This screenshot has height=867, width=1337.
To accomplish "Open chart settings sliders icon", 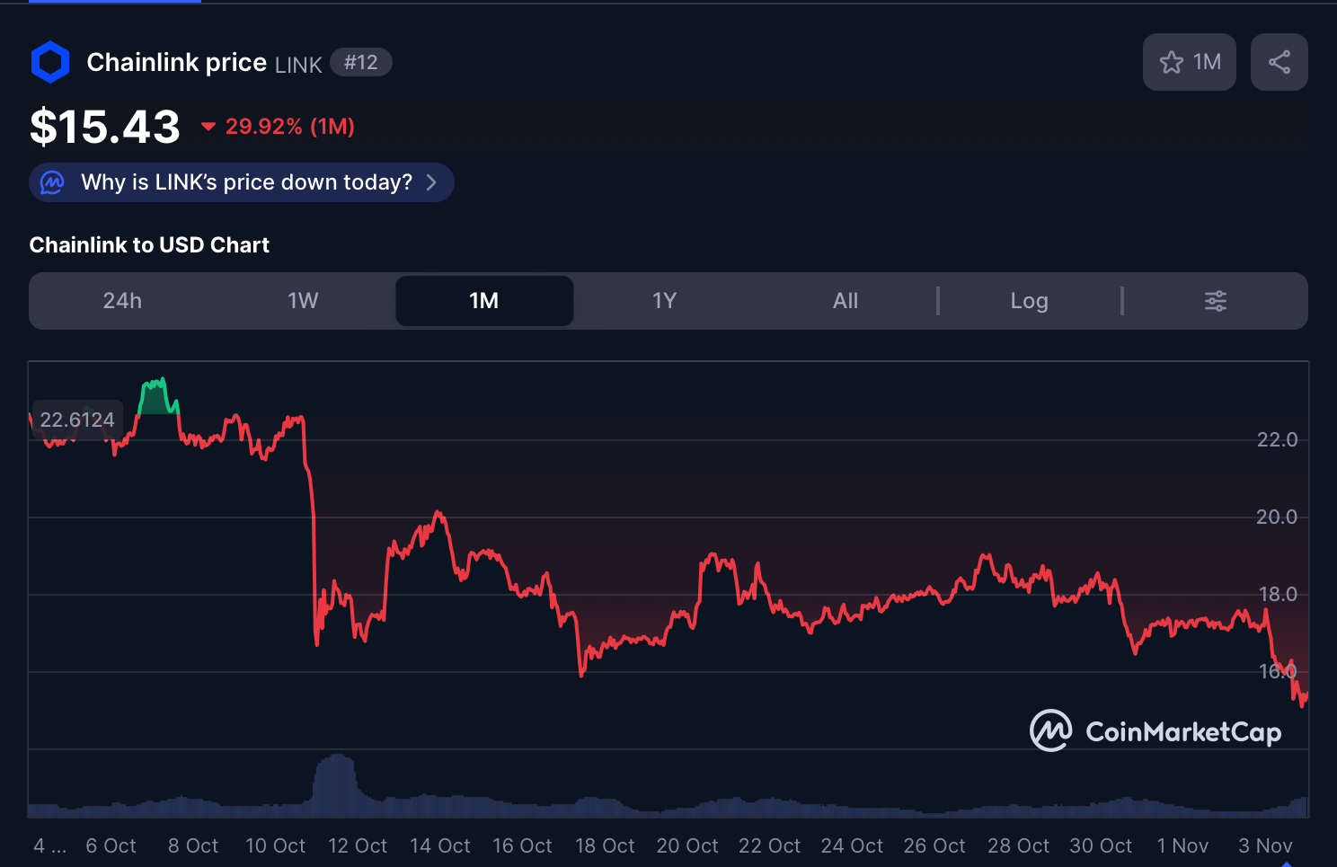I will [x=1216, y=301].
